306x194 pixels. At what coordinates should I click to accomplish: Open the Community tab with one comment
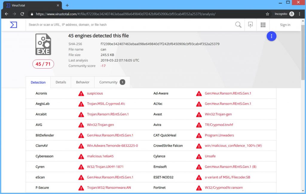[109, 82]
